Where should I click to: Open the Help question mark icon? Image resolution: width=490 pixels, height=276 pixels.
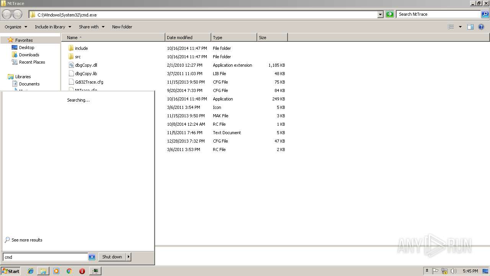[481, 27]
